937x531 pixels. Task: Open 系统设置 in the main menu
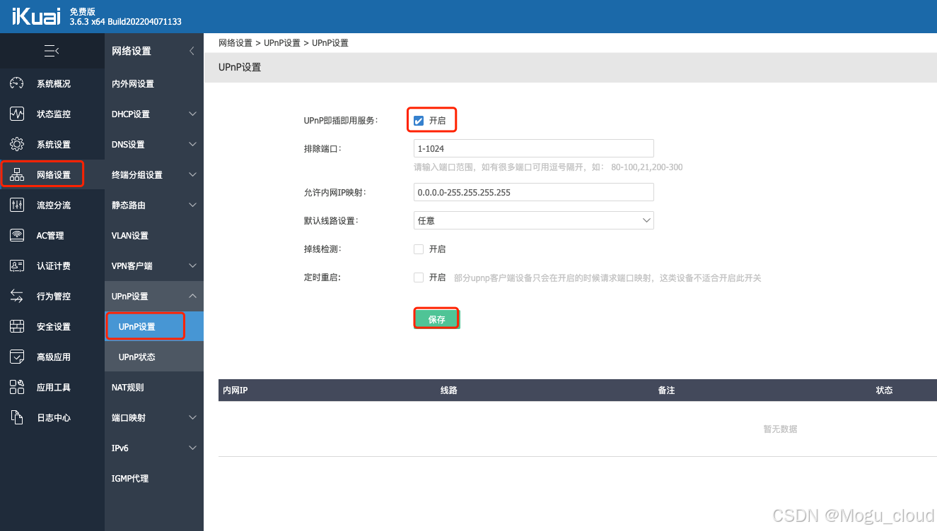52,144
